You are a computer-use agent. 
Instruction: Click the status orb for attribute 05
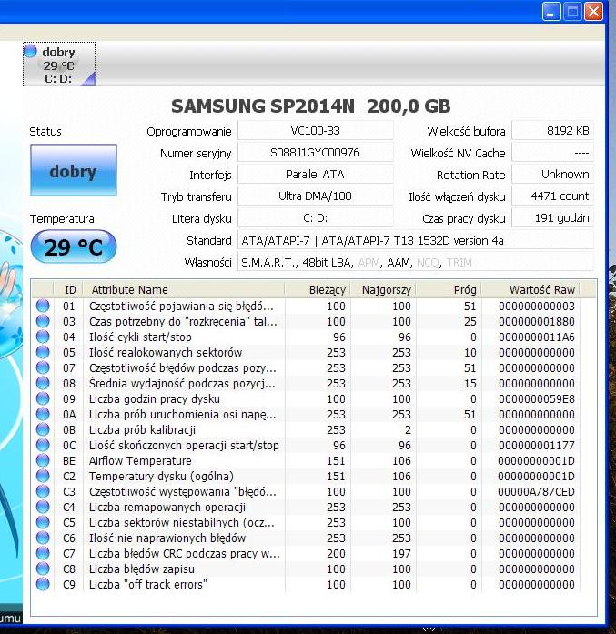coord(43,352)
